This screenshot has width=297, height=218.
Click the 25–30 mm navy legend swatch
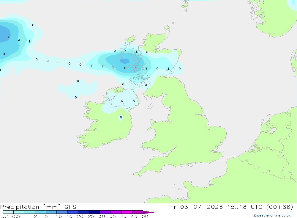click(x=94, y=212)
